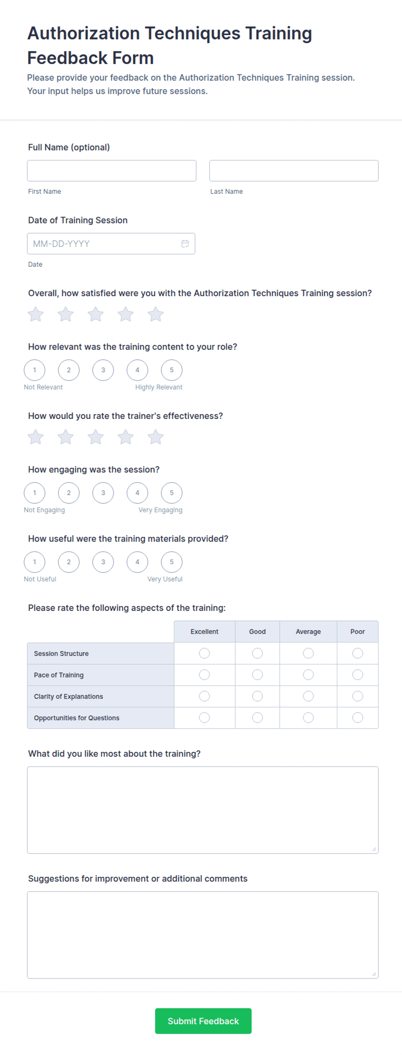The image size is (402, 1055).
Task: Choose relevance rating 5 Highly Relevant
Action: (x=172, y=370)
